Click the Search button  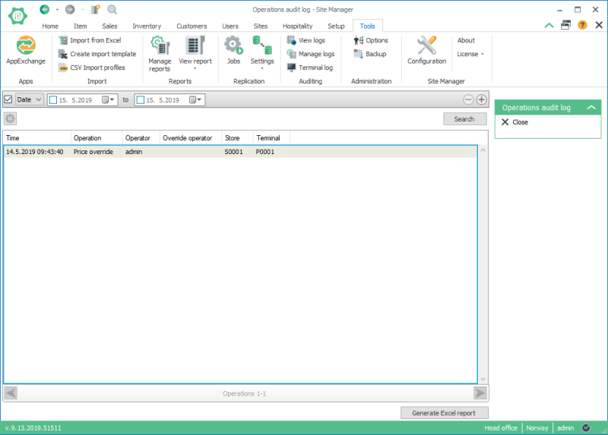(464, 119)
